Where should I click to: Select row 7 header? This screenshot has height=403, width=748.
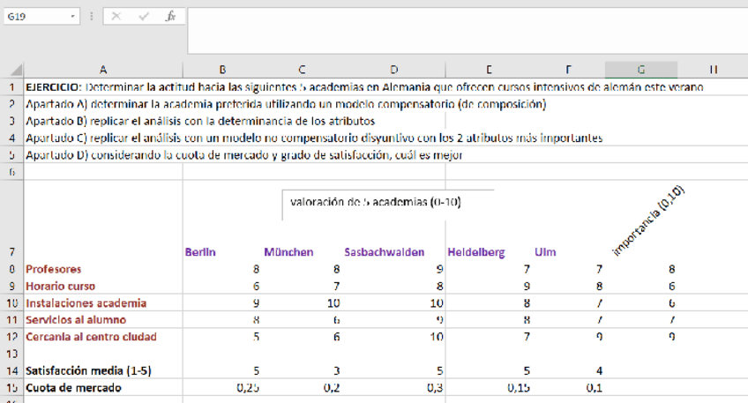pos(11,252)
